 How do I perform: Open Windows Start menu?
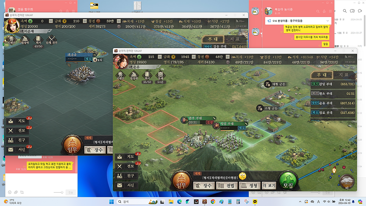[111, 202]
